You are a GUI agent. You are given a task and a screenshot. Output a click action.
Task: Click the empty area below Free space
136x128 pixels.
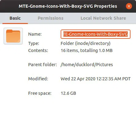pyautogui.click(x=68, y=112)
